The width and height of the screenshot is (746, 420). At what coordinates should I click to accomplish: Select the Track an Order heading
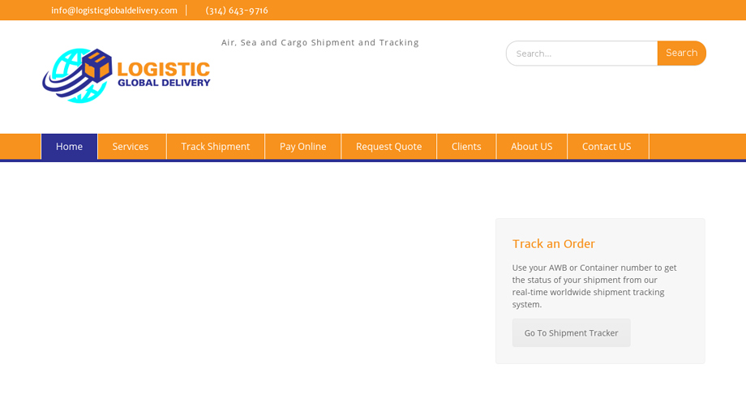pos(553,244)
